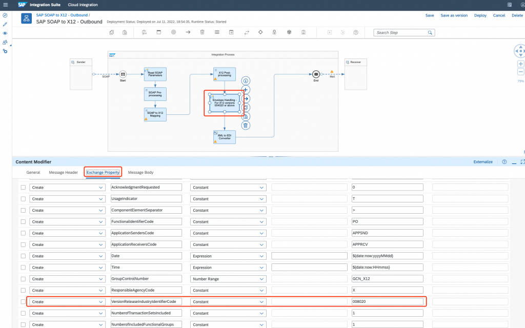Select the Exchange Property tab
The height and width of the screenshot is (328, 525).
tap(103, 172)
